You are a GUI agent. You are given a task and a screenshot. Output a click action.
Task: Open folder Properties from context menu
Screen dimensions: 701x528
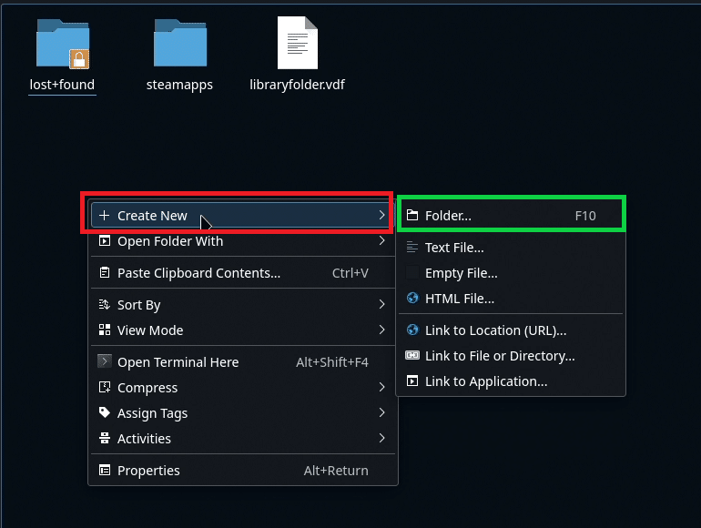coord(243,471)
